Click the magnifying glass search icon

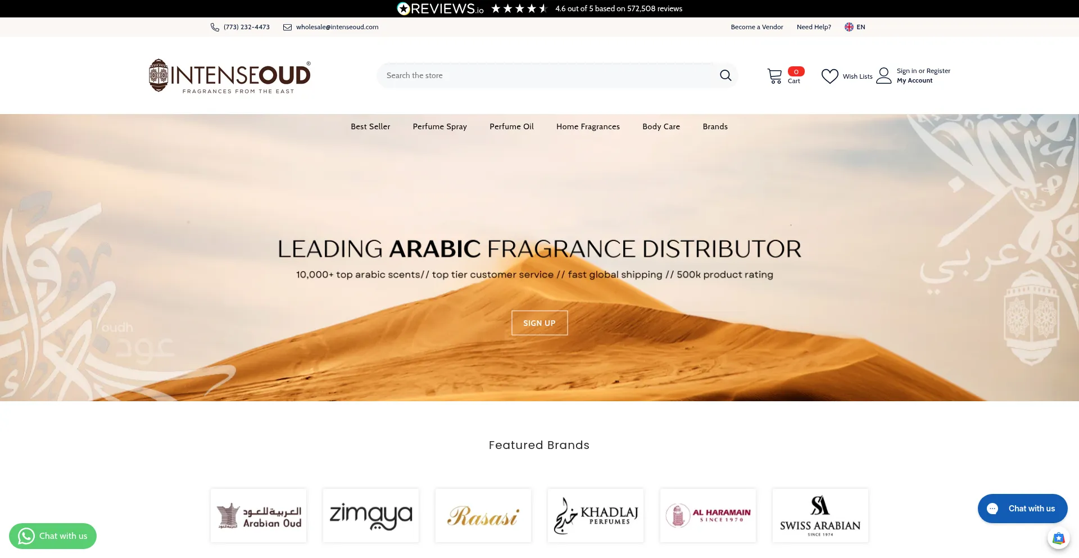click(x=726, y=75)
